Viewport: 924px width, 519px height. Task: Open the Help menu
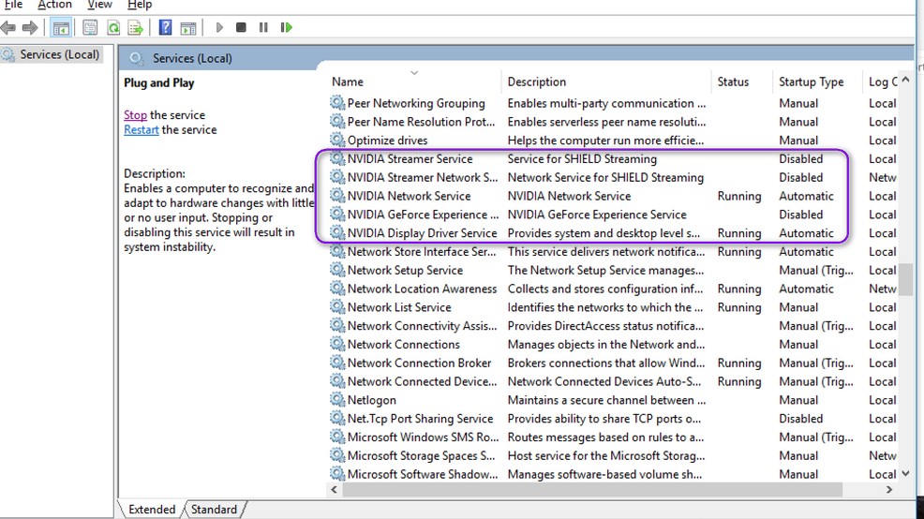click(140, 5)
